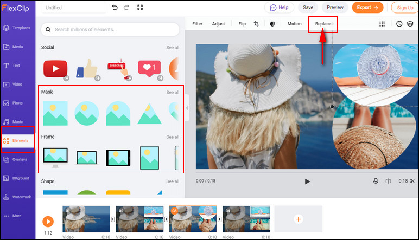Image resolution: width=419 pixels, height=240 pixels.
Task: Click the split clip icon
Action: 388,181
